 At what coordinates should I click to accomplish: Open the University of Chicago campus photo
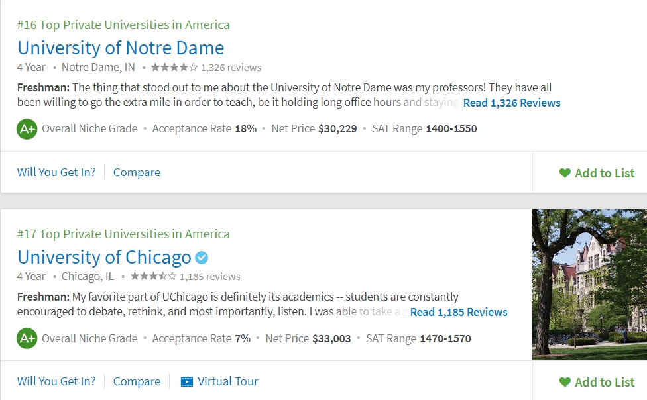pyautogui.click(x=589, y=285)
